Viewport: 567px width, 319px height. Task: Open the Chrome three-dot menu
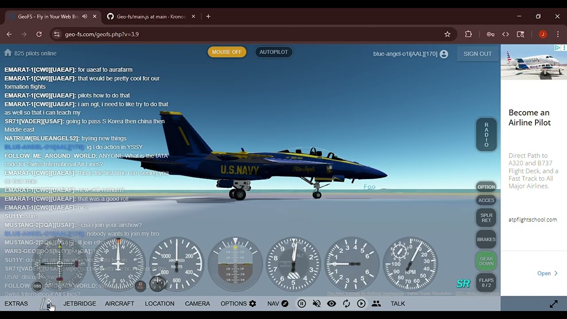click(558, 34)
